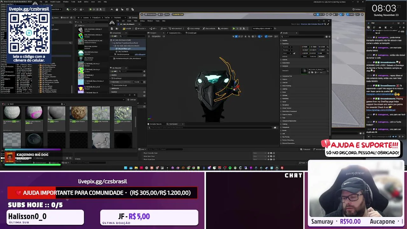The image size is (407, 229).
Task: Select translate tool in main level viewport
Action: (x=318, y=14)
